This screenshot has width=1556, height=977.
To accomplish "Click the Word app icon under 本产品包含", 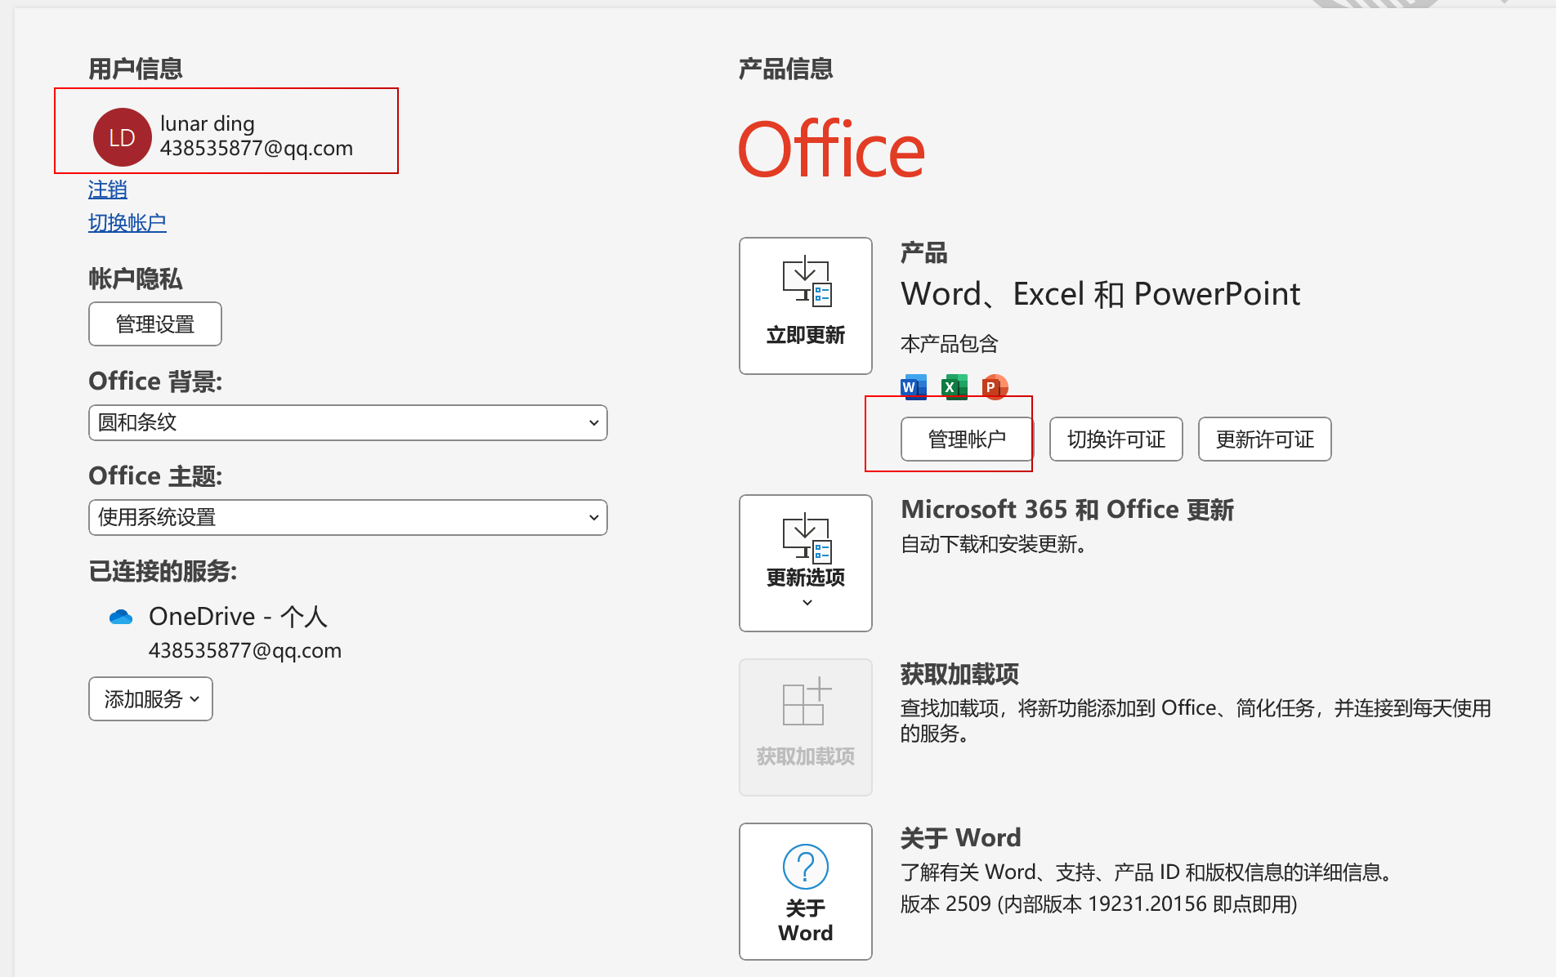I will tap(914, 386).
